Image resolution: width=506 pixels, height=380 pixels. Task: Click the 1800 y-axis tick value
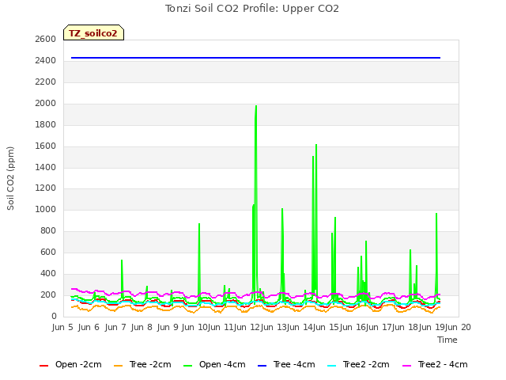click(46, 125)
